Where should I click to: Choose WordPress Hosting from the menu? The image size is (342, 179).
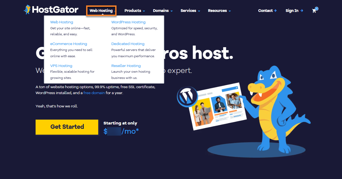pyautogui.click(x=128, y=22)
